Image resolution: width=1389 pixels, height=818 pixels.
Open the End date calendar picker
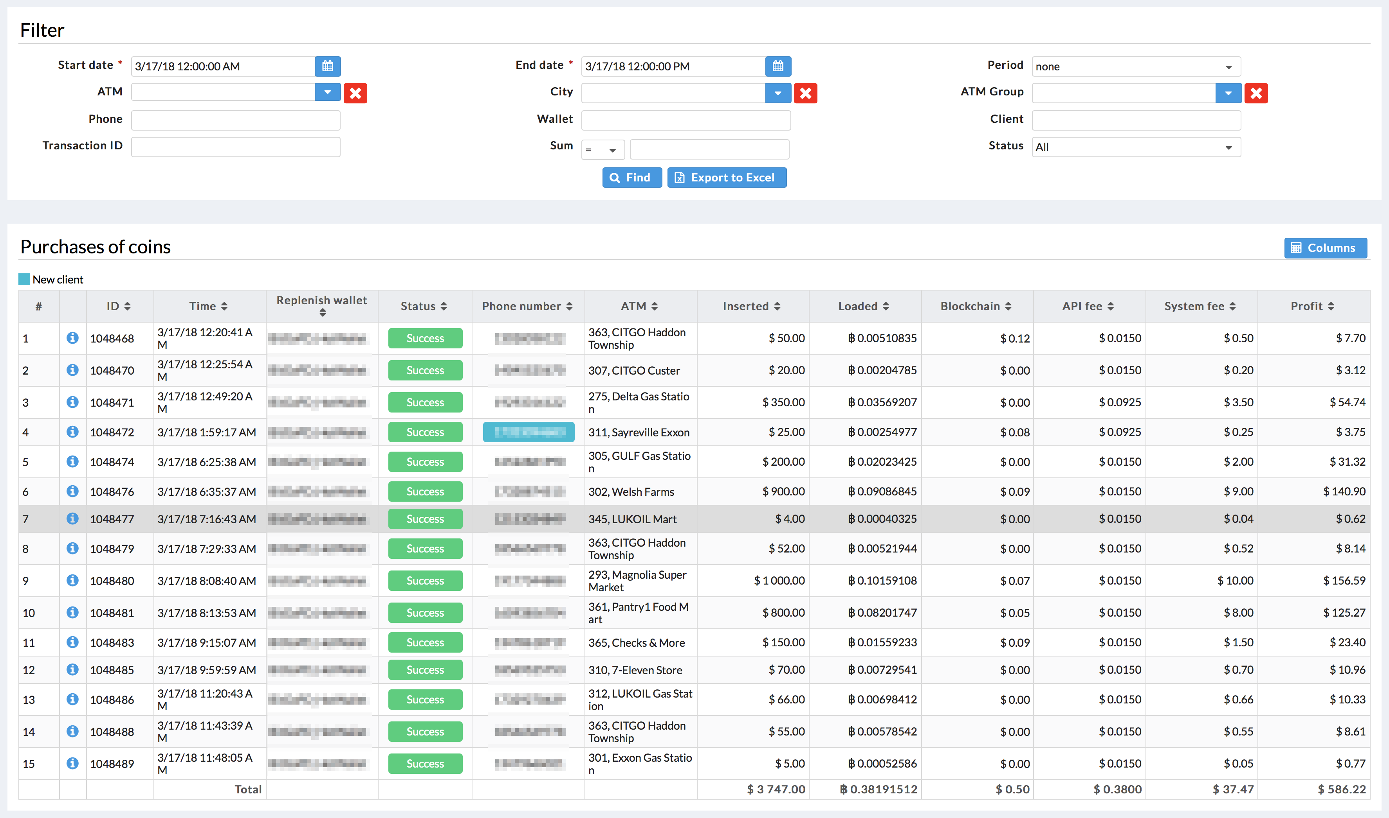[x=777, y=66]
